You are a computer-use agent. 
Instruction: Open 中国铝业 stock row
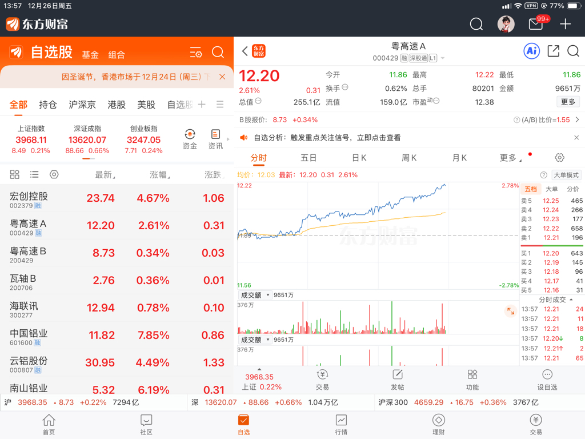click(117, 335)
